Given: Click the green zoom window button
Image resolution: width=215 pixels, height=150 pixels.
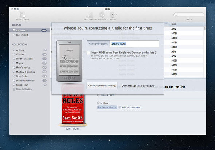Looking at the screenshot, I should [x=18, y=9].
